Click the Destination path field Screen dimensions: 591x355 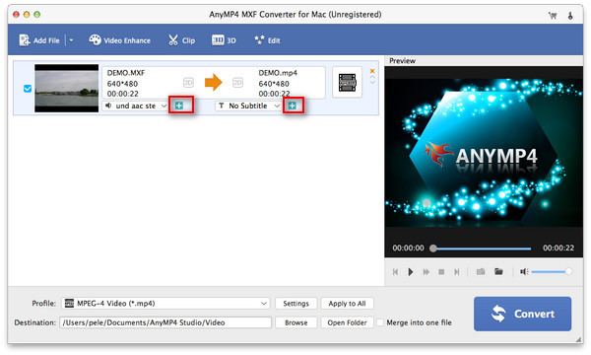coord(165,322)
